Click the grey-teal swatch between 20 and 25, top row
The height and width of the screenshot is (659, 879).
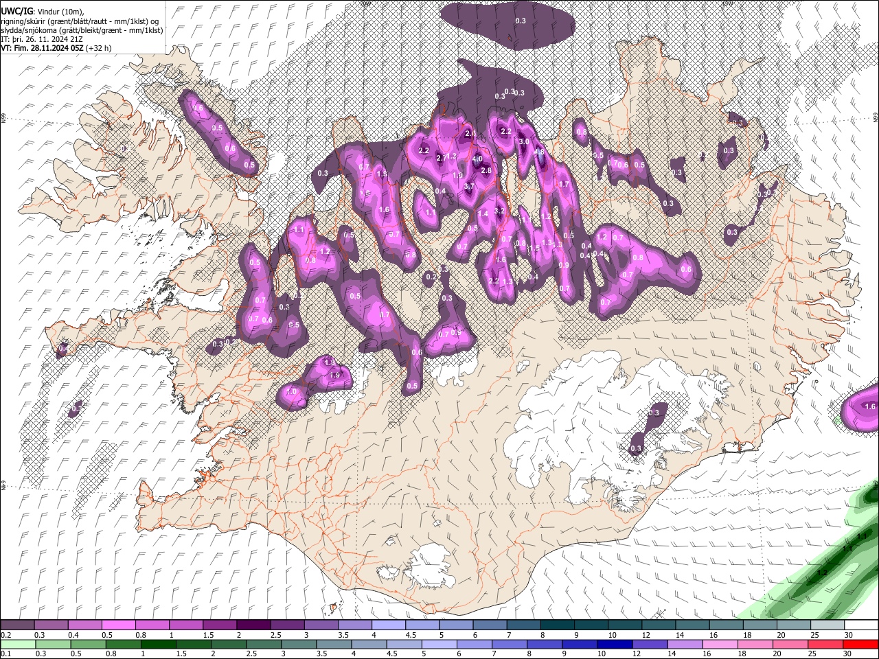[x=795, y=625]
